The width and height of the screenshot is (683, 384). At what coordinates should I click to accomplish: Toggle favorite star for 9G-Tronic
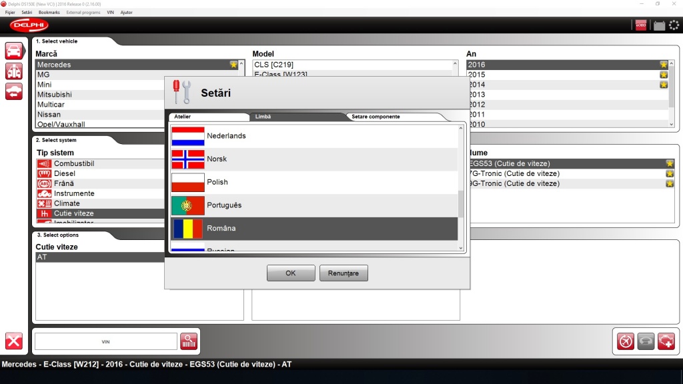670,184
